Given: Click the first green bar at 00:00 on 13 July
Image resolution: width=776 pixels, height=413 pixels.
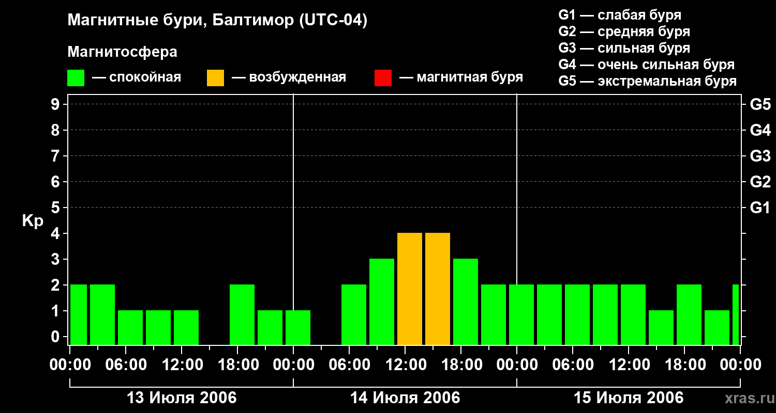Looking at the screenshot, I should click(x=79, y=315).
